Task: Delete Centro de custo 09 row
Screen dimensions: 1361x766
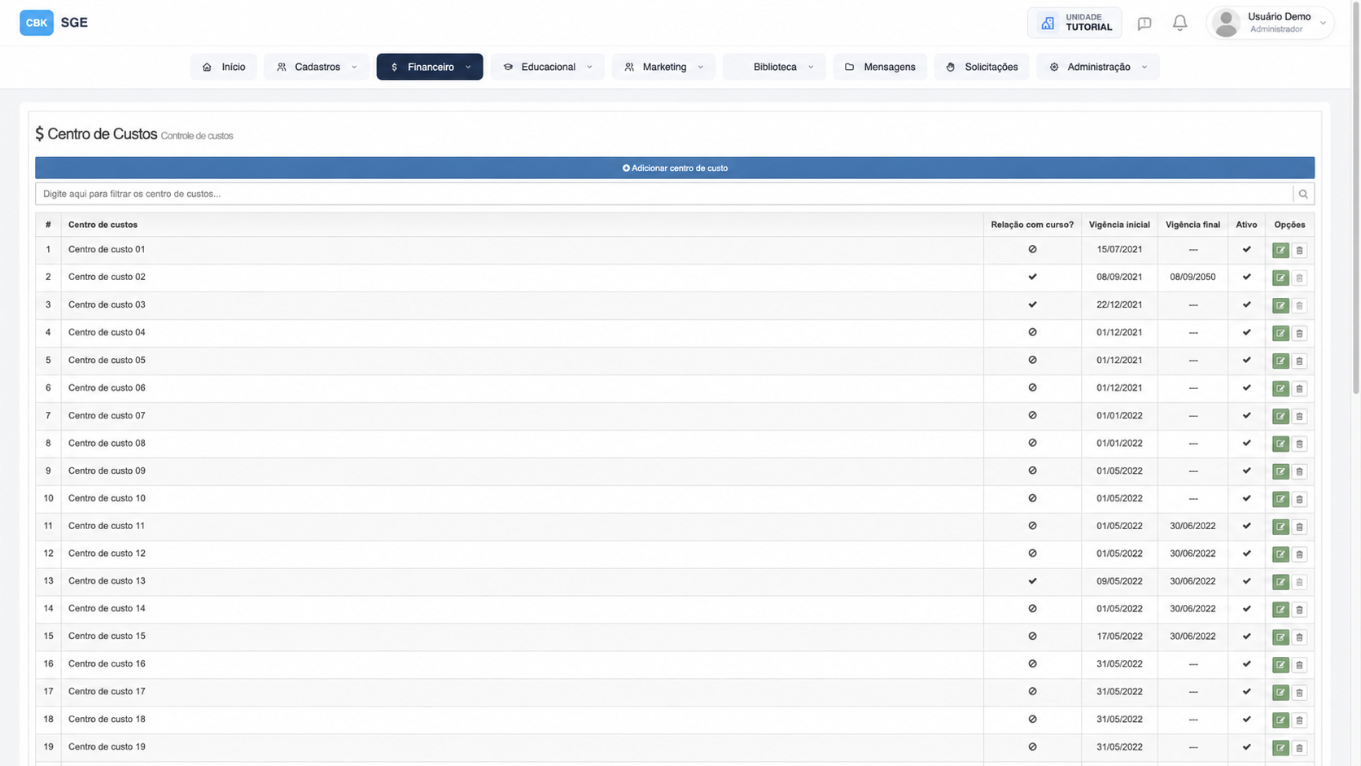Action: [x=1299, y=472]
